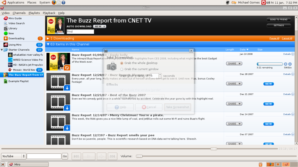Click the SETTINGS button

click(279, 26)
